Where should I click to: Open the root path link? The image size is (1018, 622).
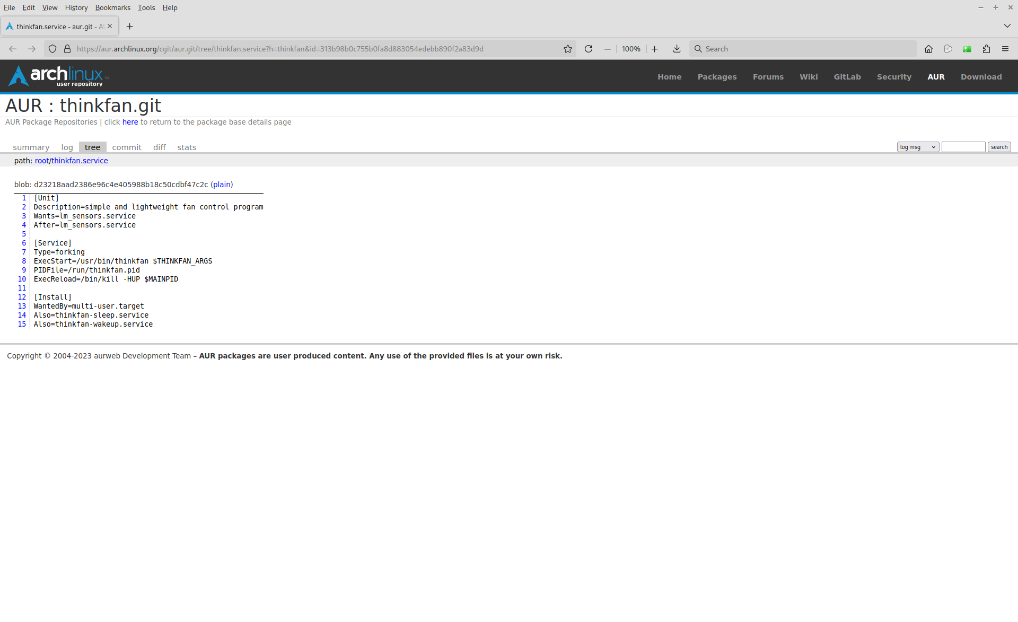tap(42, 161)
